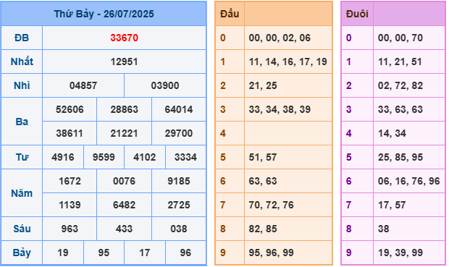Click the Đuôi column header
The image size is (449, 267).
357,14
